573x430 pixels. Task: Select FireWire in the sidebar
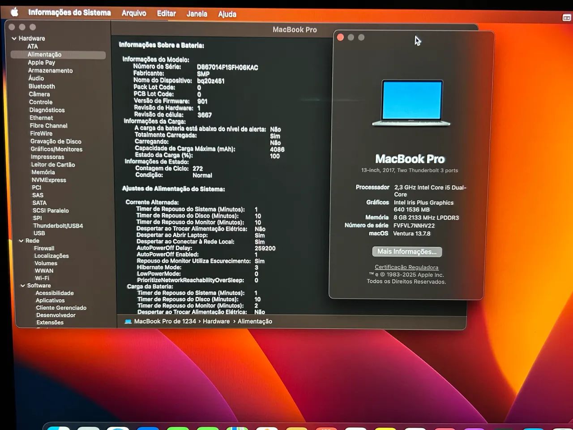point(41,133)
